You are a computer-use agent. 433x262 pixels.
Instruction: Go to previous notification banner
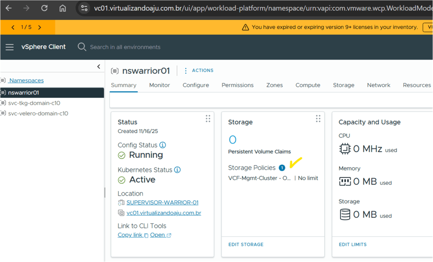tap(13, 27)
